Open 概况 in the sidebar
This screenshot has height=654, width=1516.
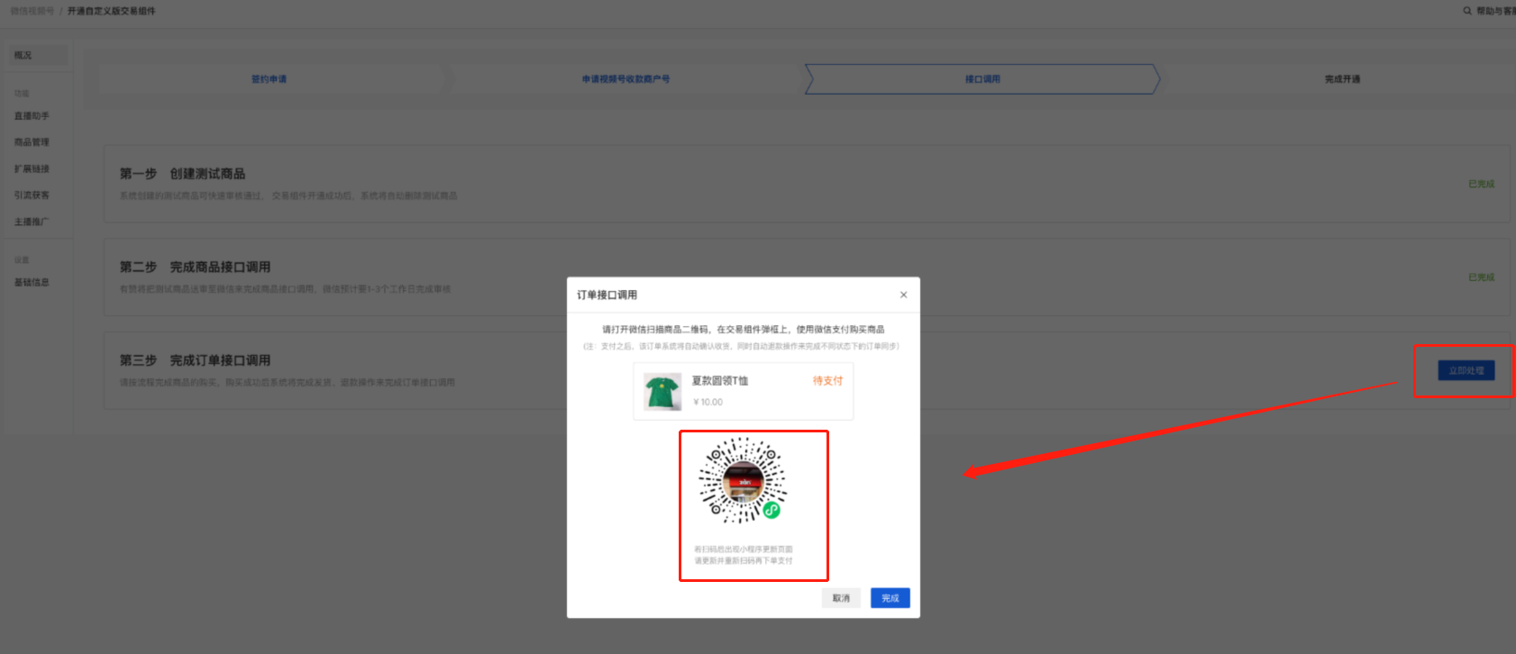[36, 55]
